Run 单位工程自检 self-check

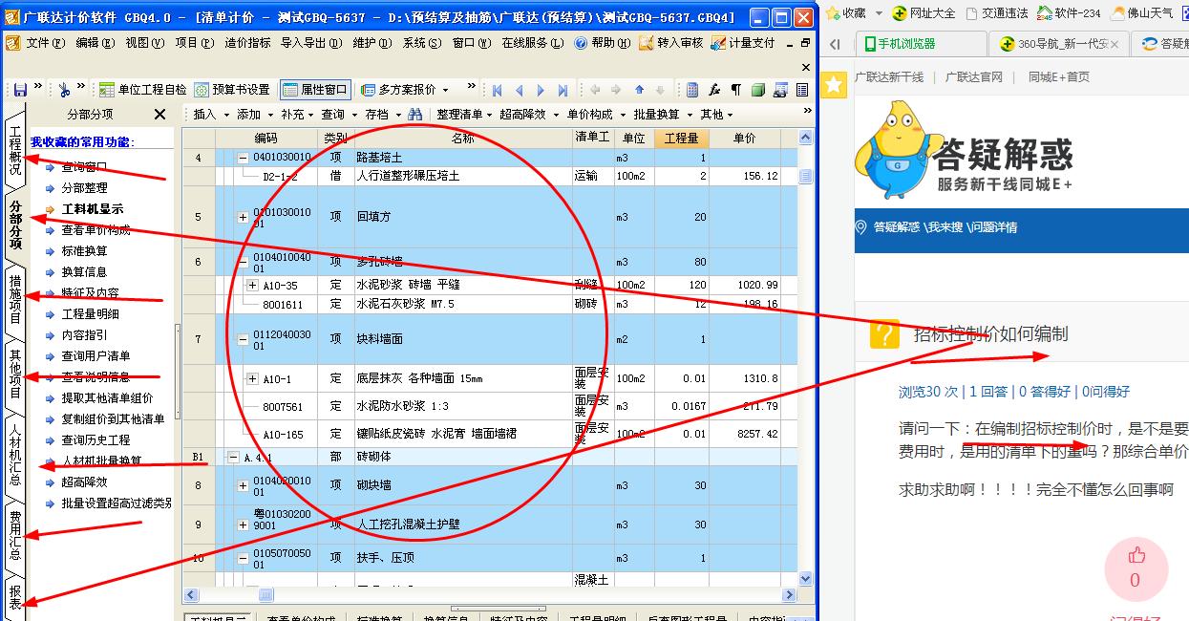coord(143,90)
